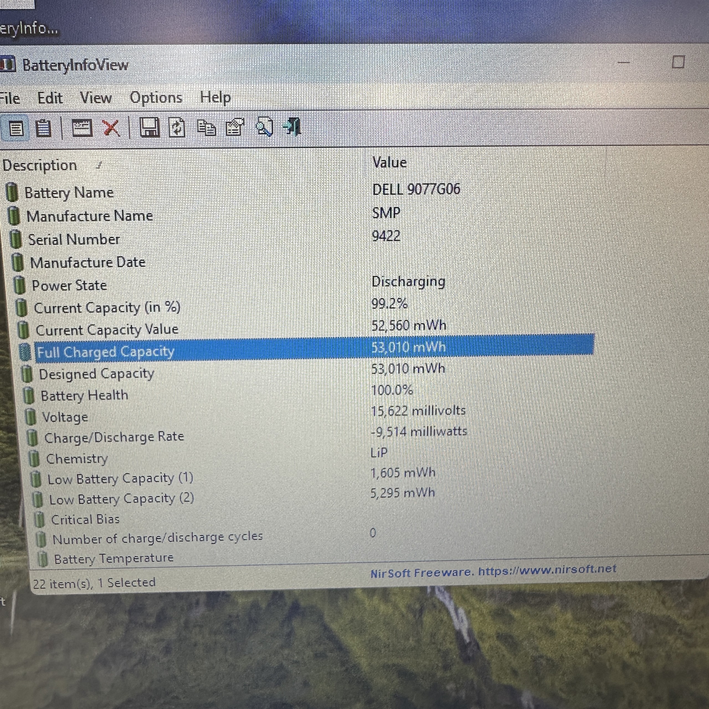The height and width of the screenshot is (709, 709).
Task: Open the NirSoft Freeware website link
Action: pyautogui.click(x=493, y=571)
